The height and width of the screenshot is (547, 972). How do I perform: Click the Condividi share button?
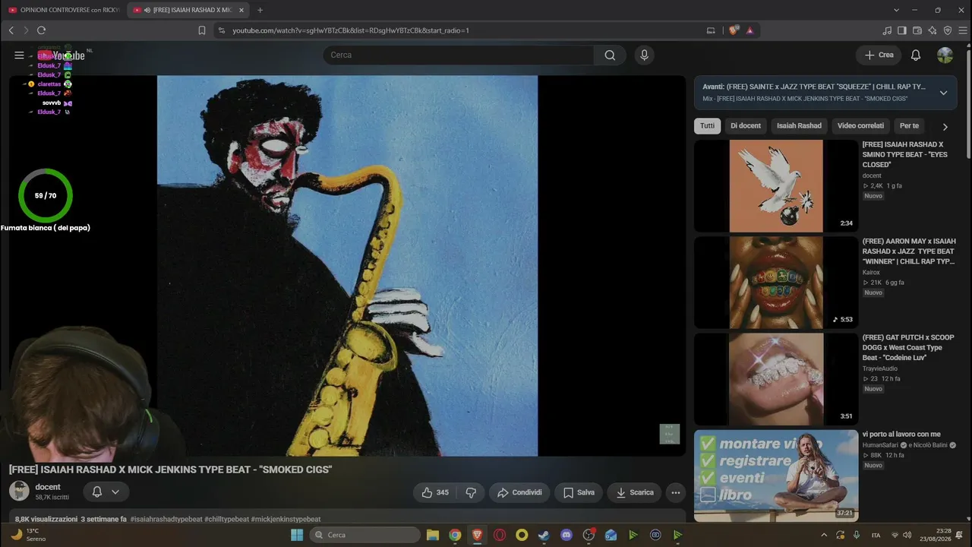click(520, 492)
